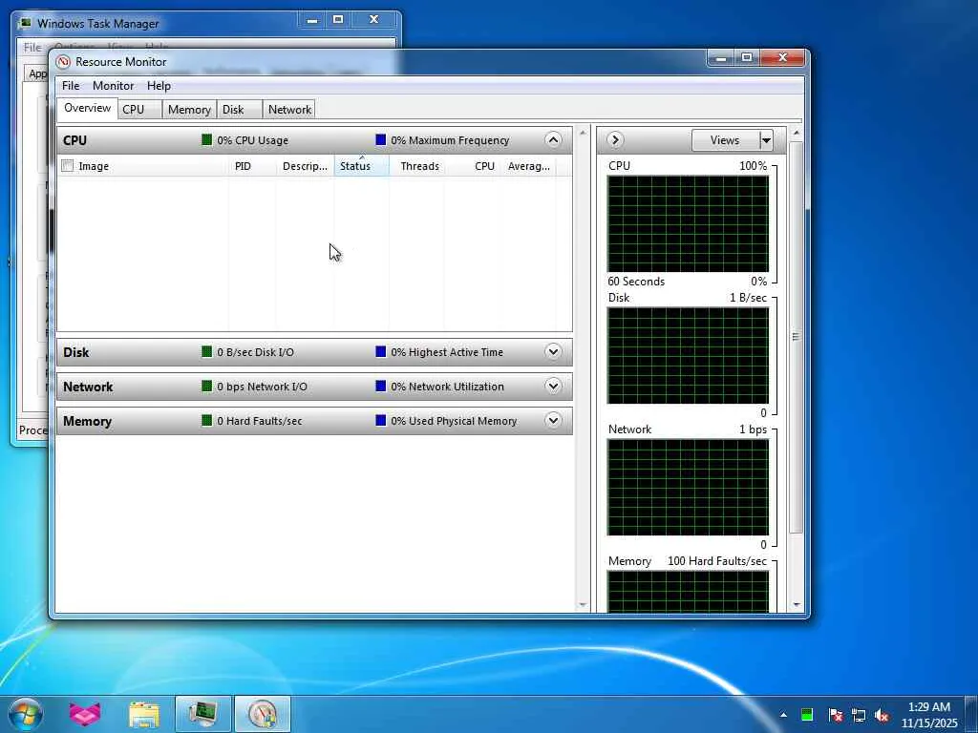Screen dimensions: 978x733
Task: Sort by the Average CPU column header
Action: tap(529, 166)
